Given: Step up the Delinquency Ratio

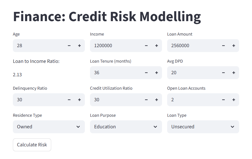Looking at the screenshot, I should pyautogui.click(x=79, y=100).
